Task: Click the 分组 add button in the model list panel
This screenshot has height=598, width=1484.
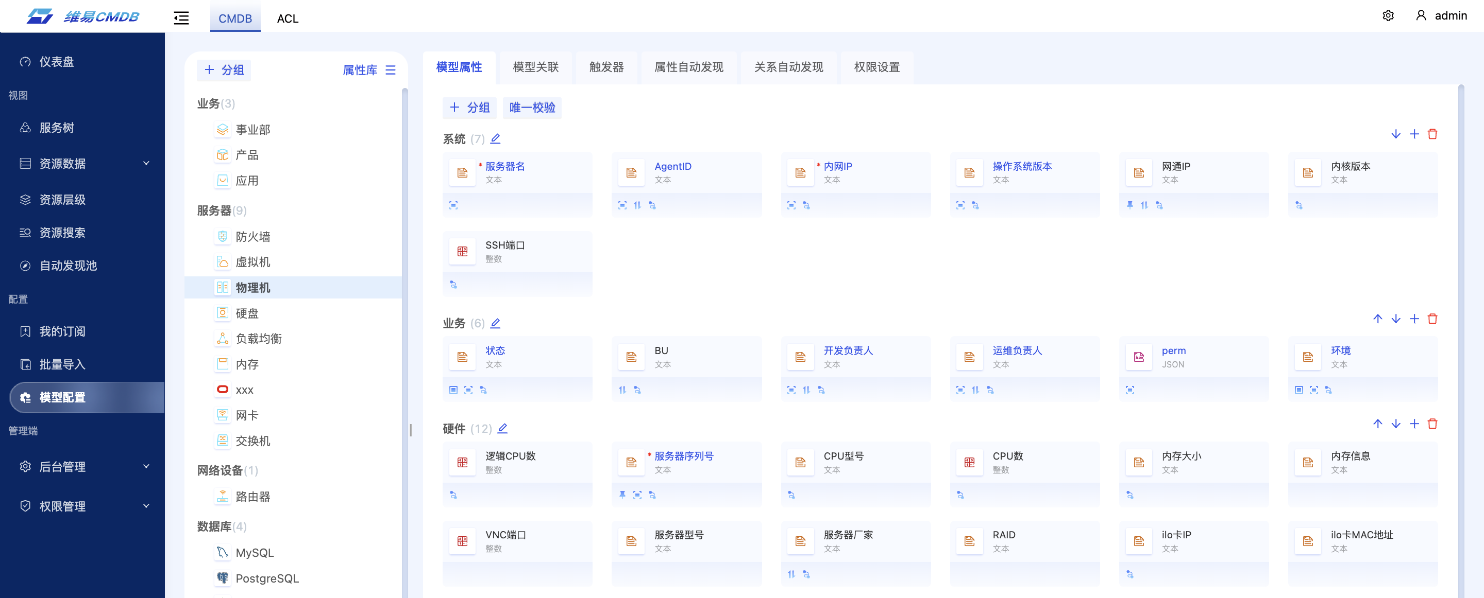Action: [x=224, y=69]
